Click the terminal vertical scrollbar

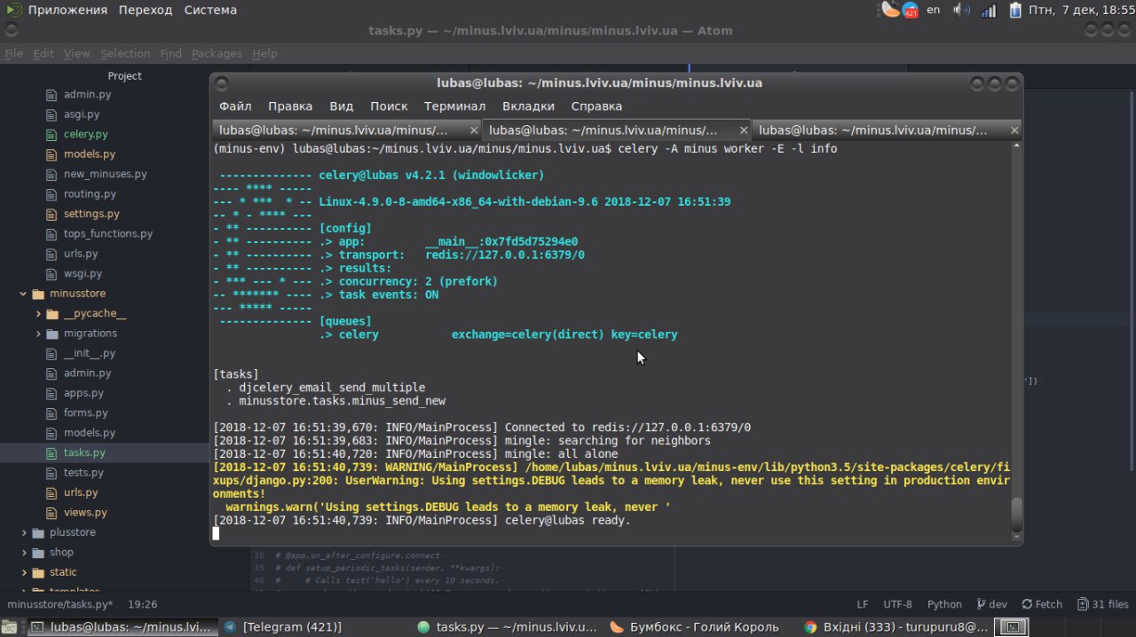(x=1016, y=513)
